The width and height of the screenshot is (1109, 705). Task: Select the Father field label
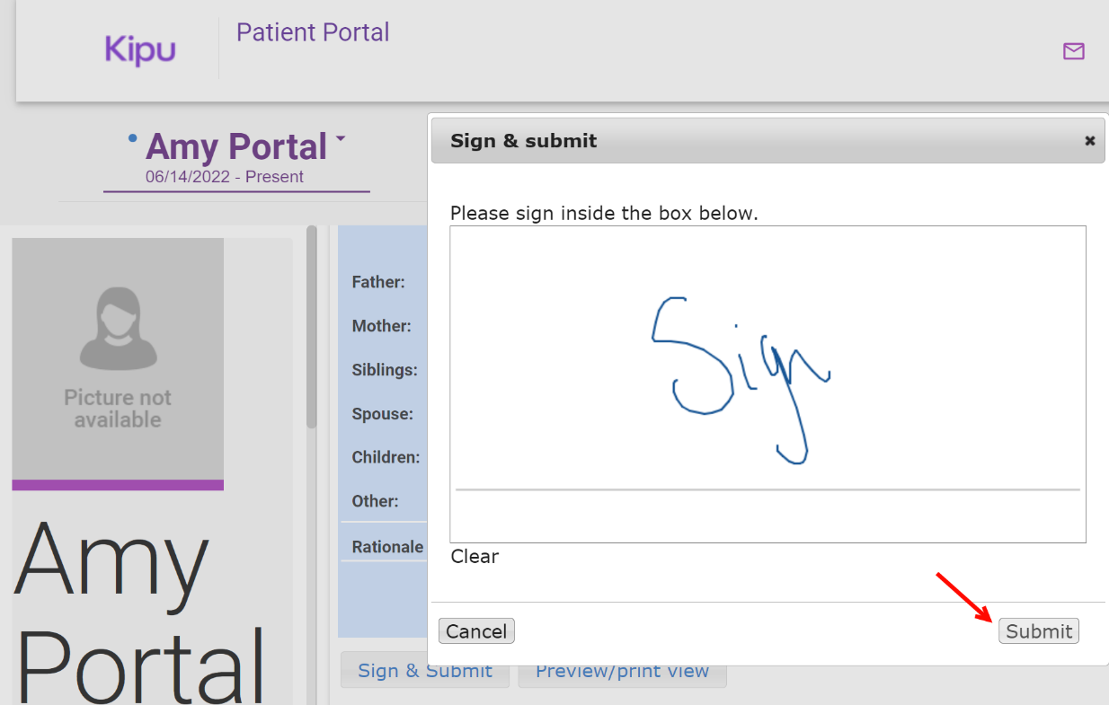pos(378,282)
